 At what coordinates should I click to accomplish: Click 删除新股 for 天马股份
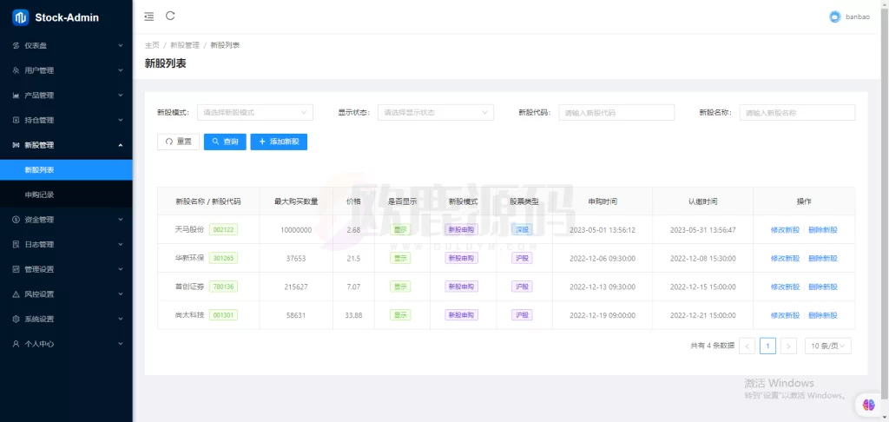tap(823, 230)
